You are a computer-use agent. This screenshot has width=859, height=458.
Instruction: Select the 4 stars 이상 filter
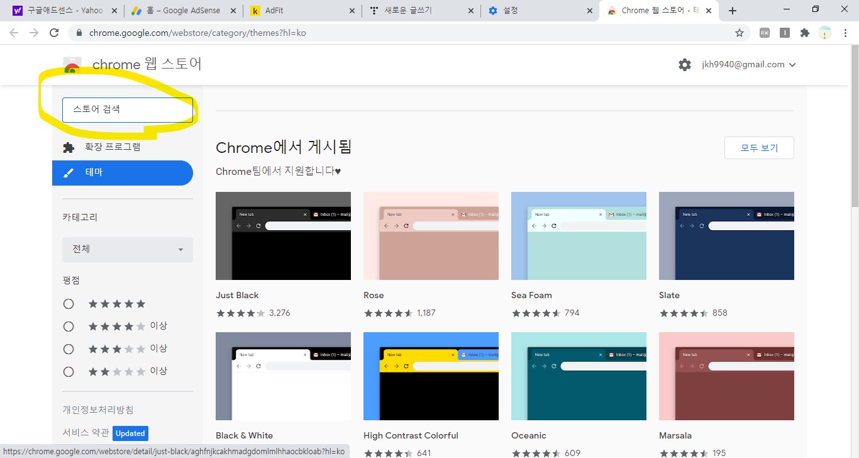pyautogui.click(x=69, y=327)
